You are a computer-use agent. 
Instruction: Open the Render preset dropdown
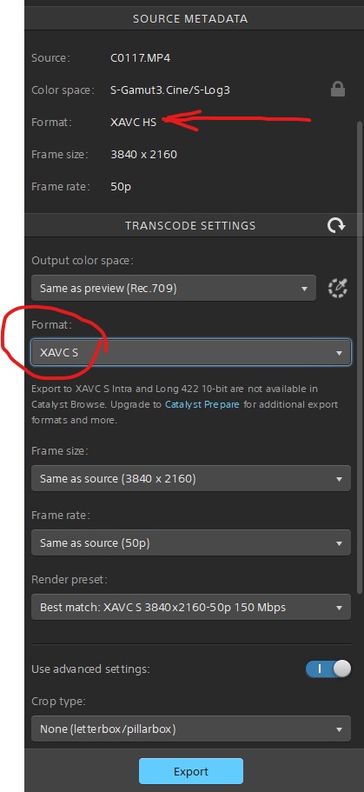pyautogui.click(x=191, y=607)
